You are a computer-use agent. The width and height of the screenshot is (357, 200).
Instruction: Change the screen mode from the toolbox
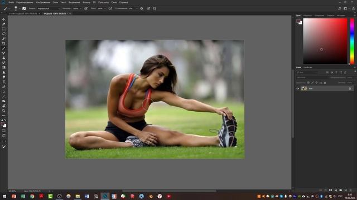(x=4, y=136)
